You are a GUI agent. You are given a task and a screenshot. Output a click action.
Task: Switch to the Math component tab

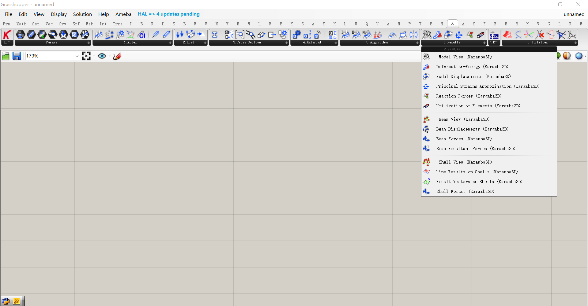point(21,24)
